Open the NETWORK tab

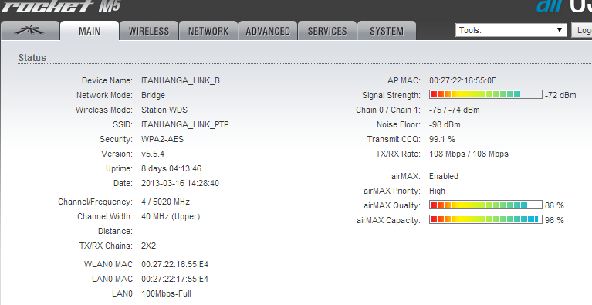[x=208, y=31]
